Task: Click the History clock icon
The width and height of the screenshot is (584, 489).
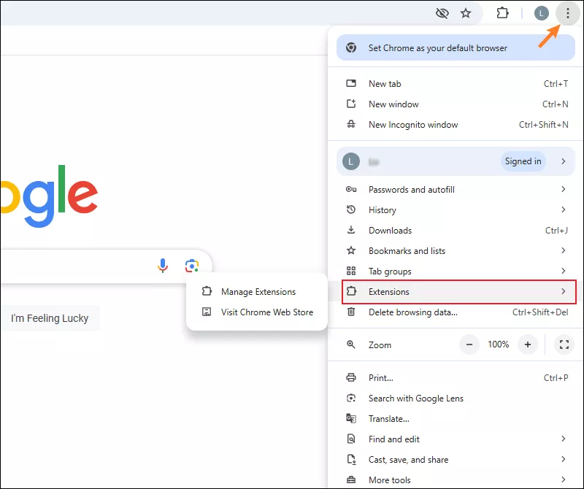Action: [x=351, y=209]
